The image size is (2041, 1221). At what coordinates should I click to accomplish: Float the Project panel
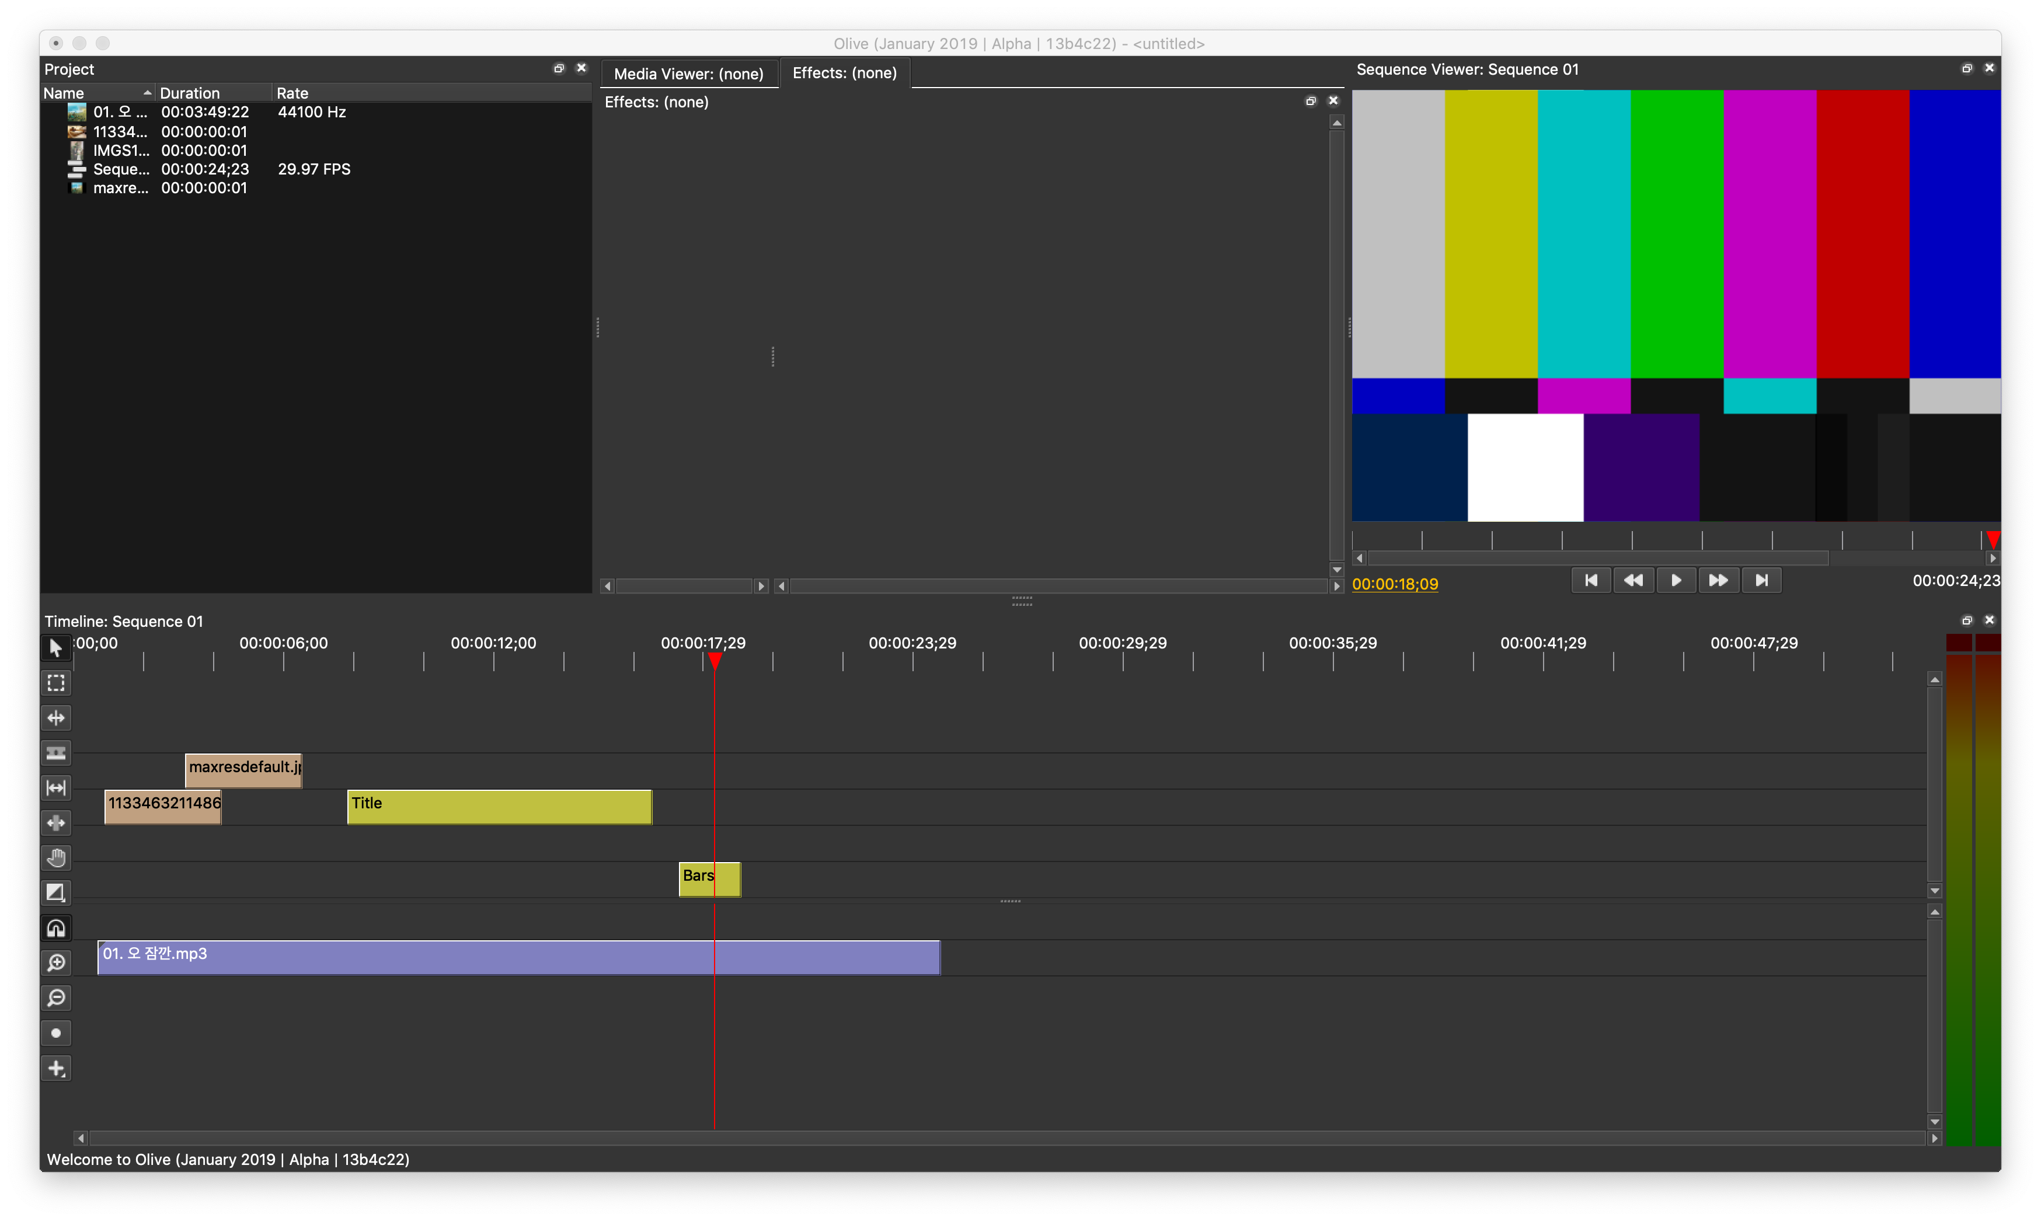pyautogui.click(x=559, y=68)
